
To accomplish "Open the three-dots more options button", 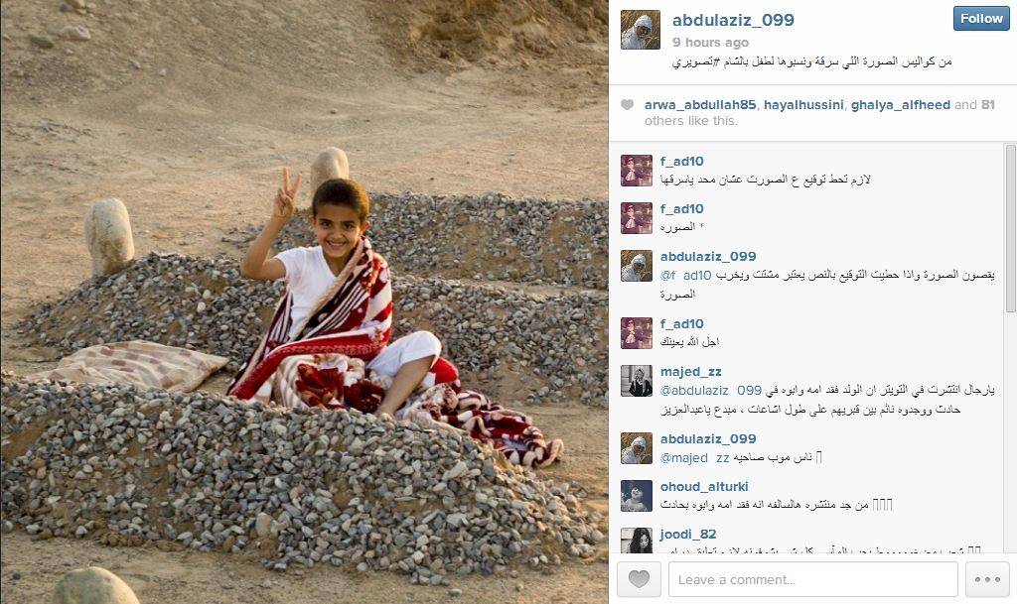I will 987,579.
